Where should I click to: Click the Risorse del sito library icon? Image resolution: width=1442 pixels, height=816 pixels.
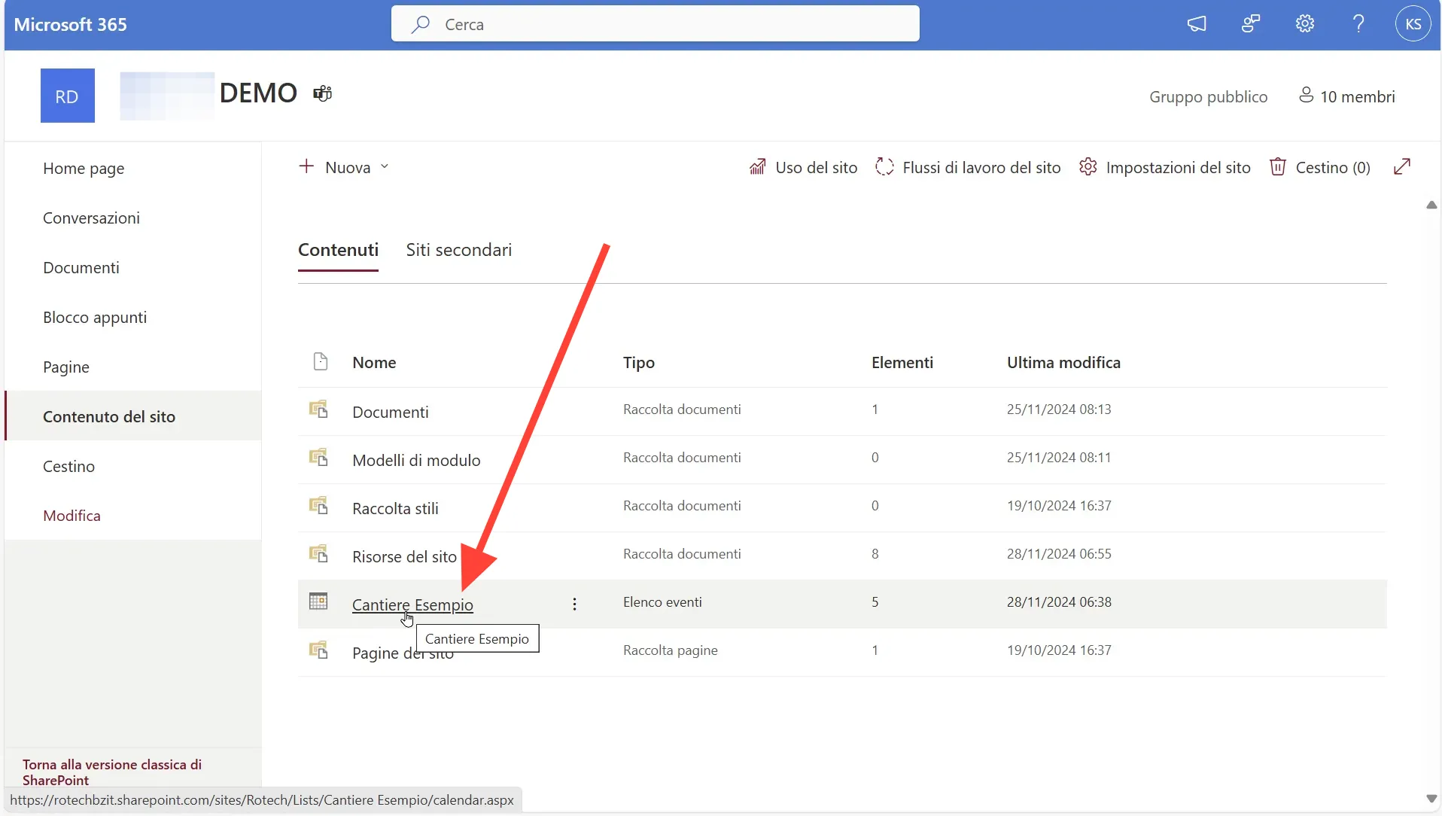318,553
